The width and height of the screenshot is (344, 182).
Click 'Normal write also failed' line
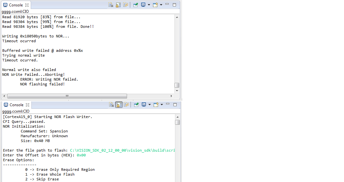[29, 70]
